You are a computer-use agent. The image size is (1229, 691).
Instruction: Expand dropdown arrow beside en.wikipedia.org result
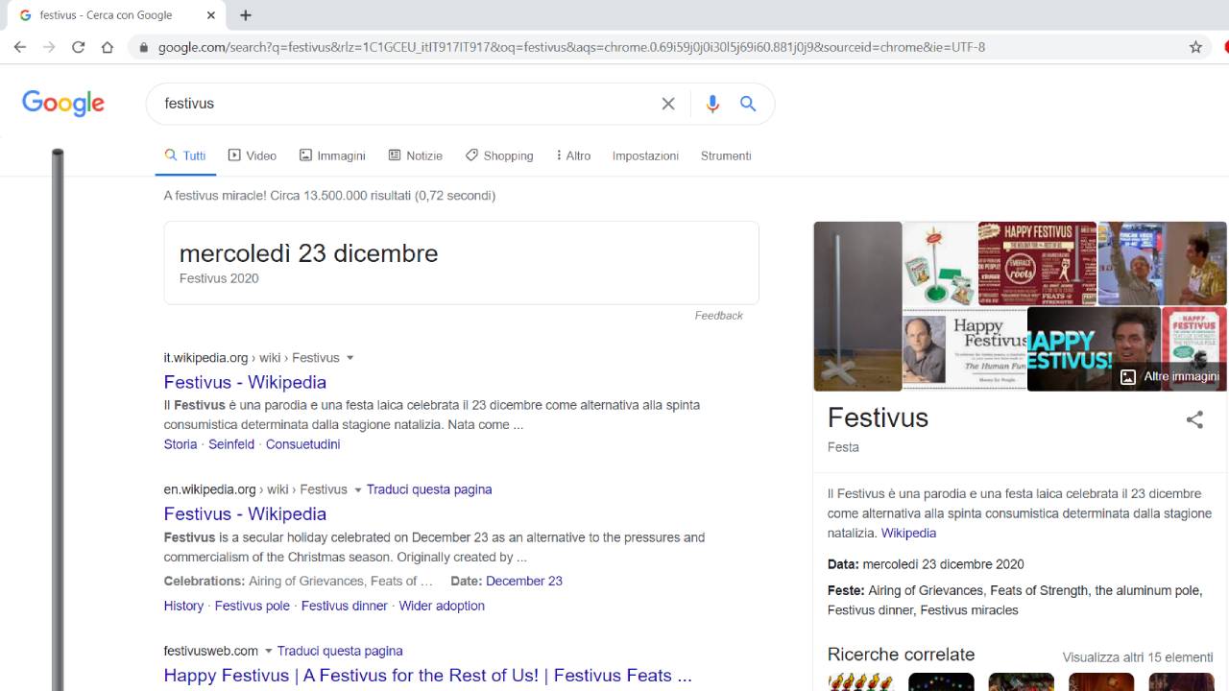tap(357, 489)
